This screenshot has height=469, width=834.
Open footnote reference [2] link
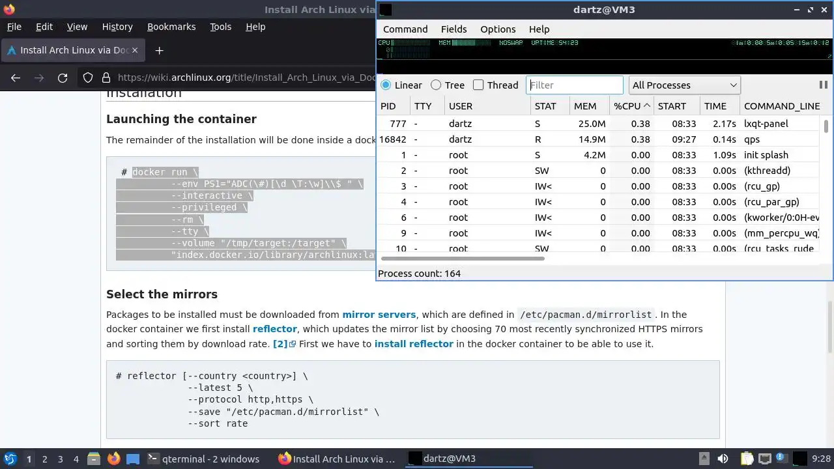(x=284, y=344)
